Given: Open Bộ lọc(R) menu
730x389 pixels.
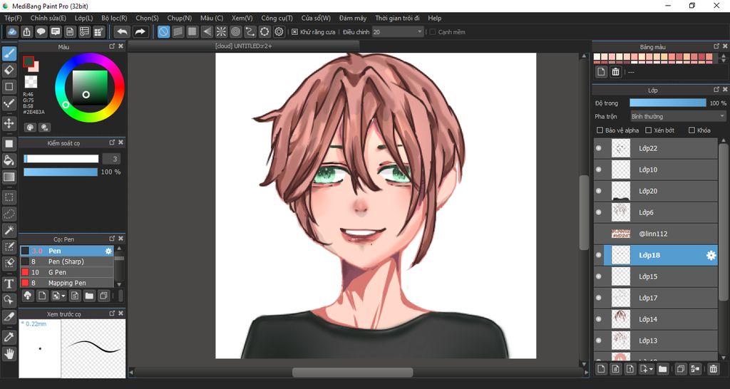Looking at the screenshot, I should [x=114, y=18].
